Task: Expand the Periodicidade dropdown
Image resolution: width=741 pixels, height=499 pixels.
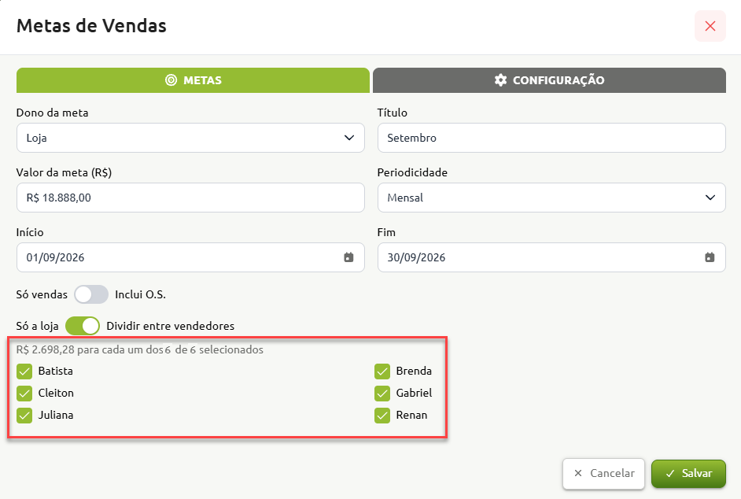Action: click(x=551, y=198)
